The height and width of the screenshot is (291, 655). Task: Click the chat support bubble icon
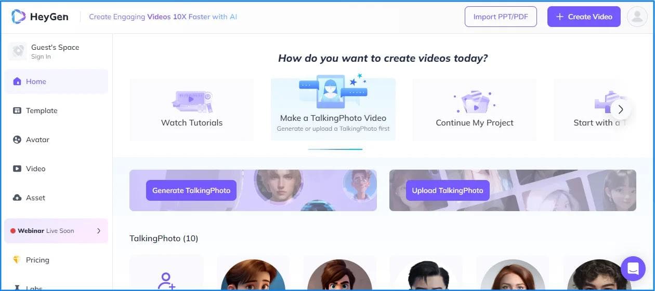pos(633,269)
